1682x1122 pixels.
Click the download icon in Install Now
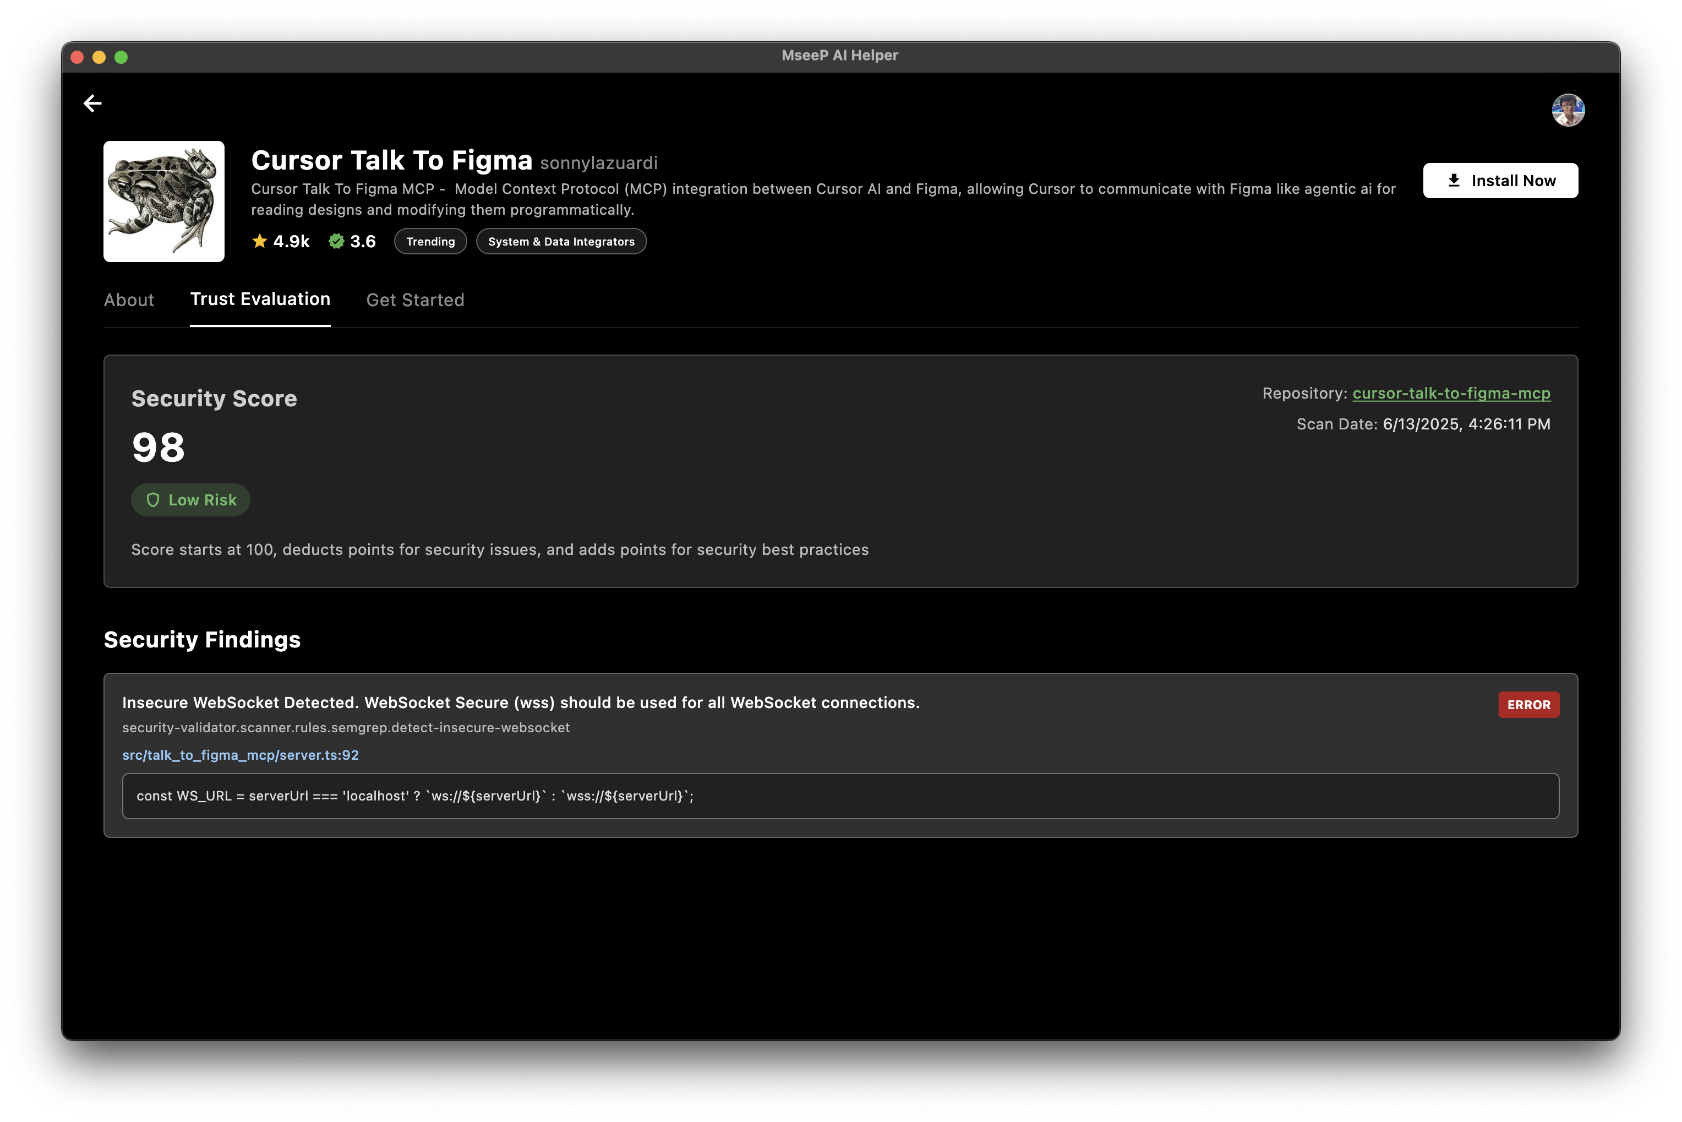tap(1454, 181)
